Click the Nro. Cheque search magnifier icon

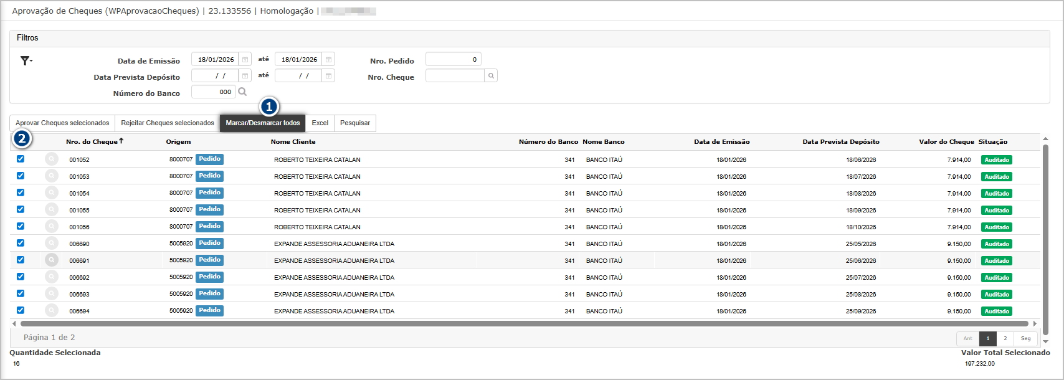click(491, 76)
